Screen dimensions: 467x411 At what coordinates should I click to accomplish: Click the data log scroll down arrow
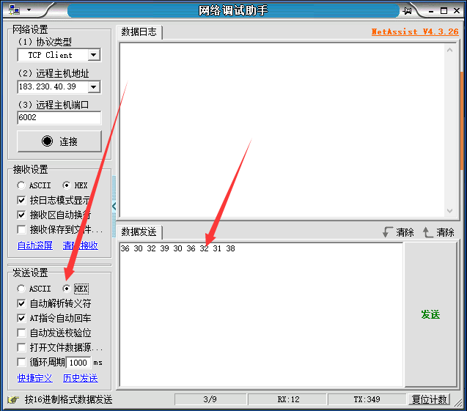click(x=449, y=211)
